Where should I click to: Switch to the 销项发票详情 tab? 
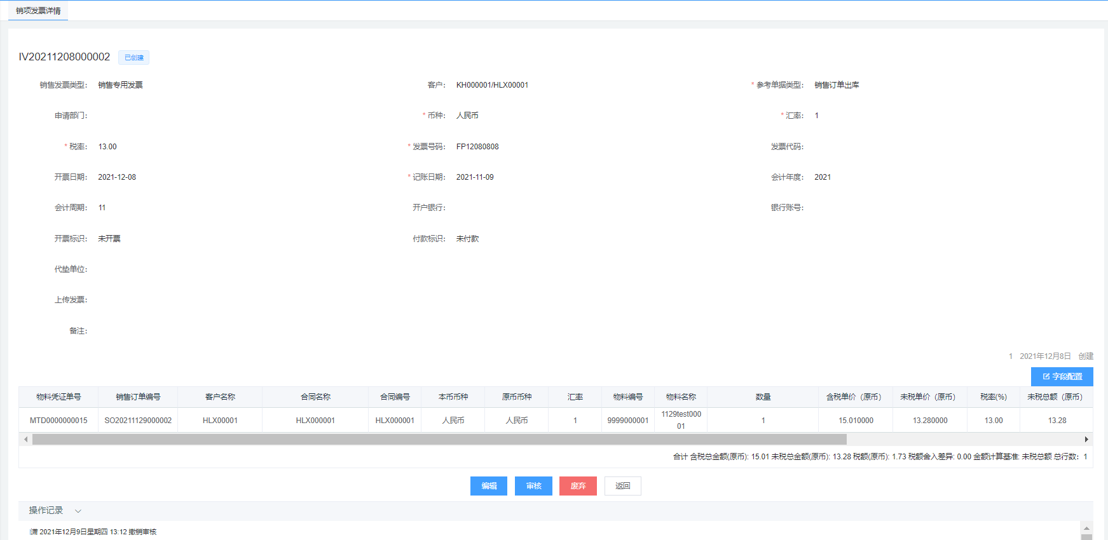click(x=38, y=11)
